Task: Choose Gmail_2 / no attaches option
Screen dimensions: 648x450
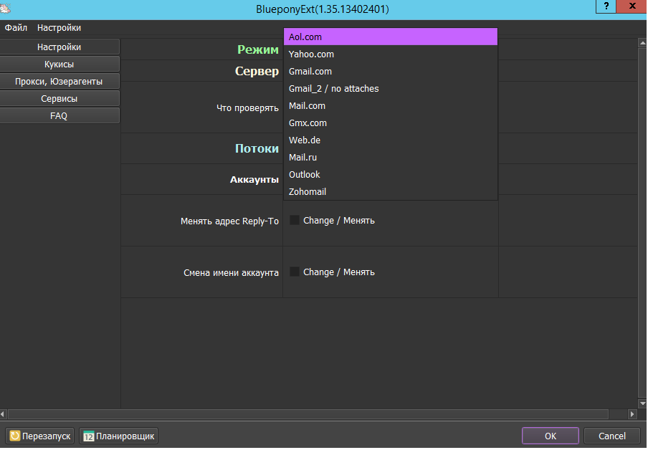Action: (x=391, y=88)
